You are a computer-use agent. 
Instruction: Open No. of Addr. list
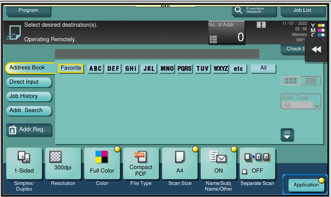(x=227, y=33)
